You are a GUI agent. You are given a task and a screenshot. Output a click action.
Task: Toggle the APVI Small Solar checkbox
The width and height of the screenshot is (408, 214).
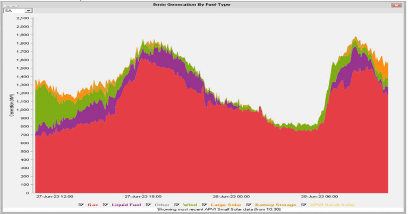(304, 204)
